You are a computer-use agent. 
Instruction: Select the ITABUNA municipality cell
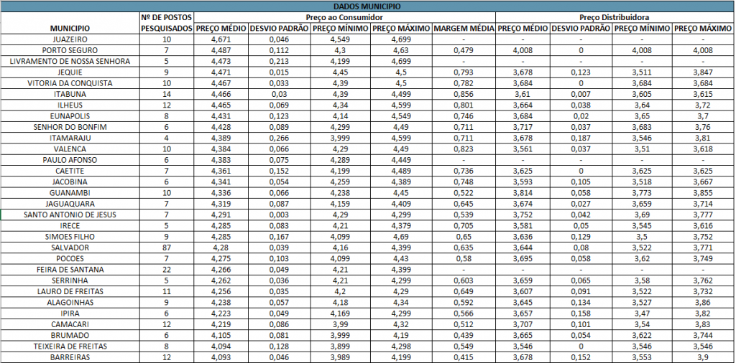[70, 94]
